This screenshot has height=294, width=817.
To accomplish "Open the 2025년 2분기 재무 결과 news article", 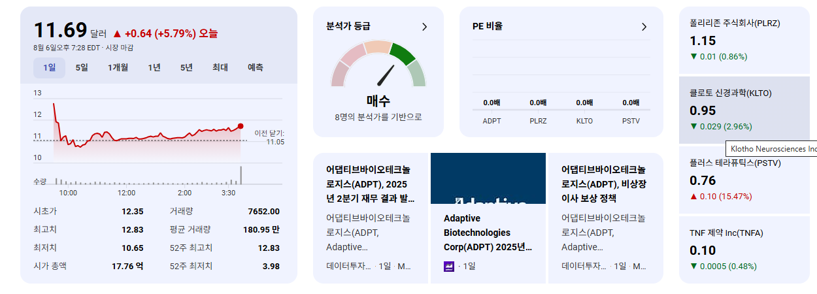I will point(371,218).
